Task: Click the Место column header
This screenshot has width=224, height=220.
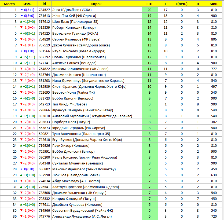Action: point(9,4)
